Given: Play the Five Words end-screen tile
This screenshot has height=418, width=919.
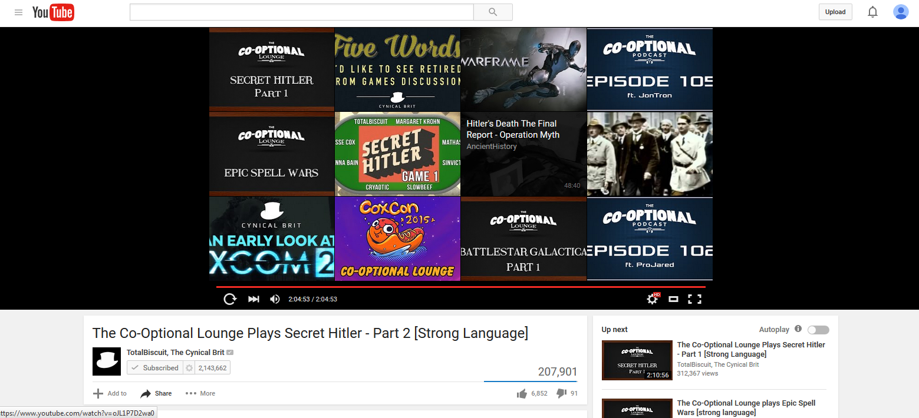Looking at the screenshot, I should 397,69.
